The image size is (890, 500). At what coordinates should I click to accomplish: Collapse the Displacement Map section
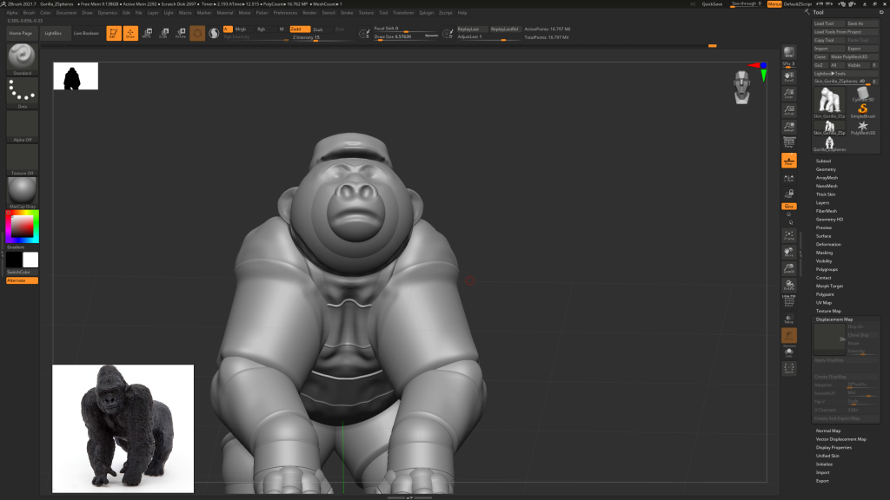pyautogui.click(x=834, y=319)
